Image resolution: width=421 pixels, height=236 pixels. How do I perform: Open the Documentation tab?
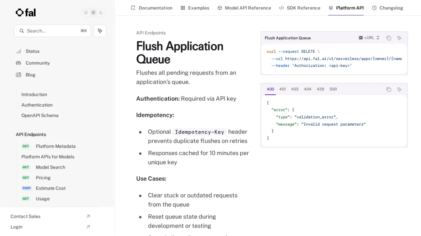click(x=152, y=8)
